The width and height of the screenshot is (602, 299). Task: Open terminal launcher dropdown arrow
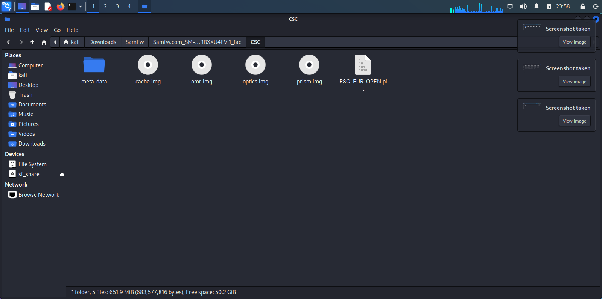pyautogui.click(x=81, y=6)
